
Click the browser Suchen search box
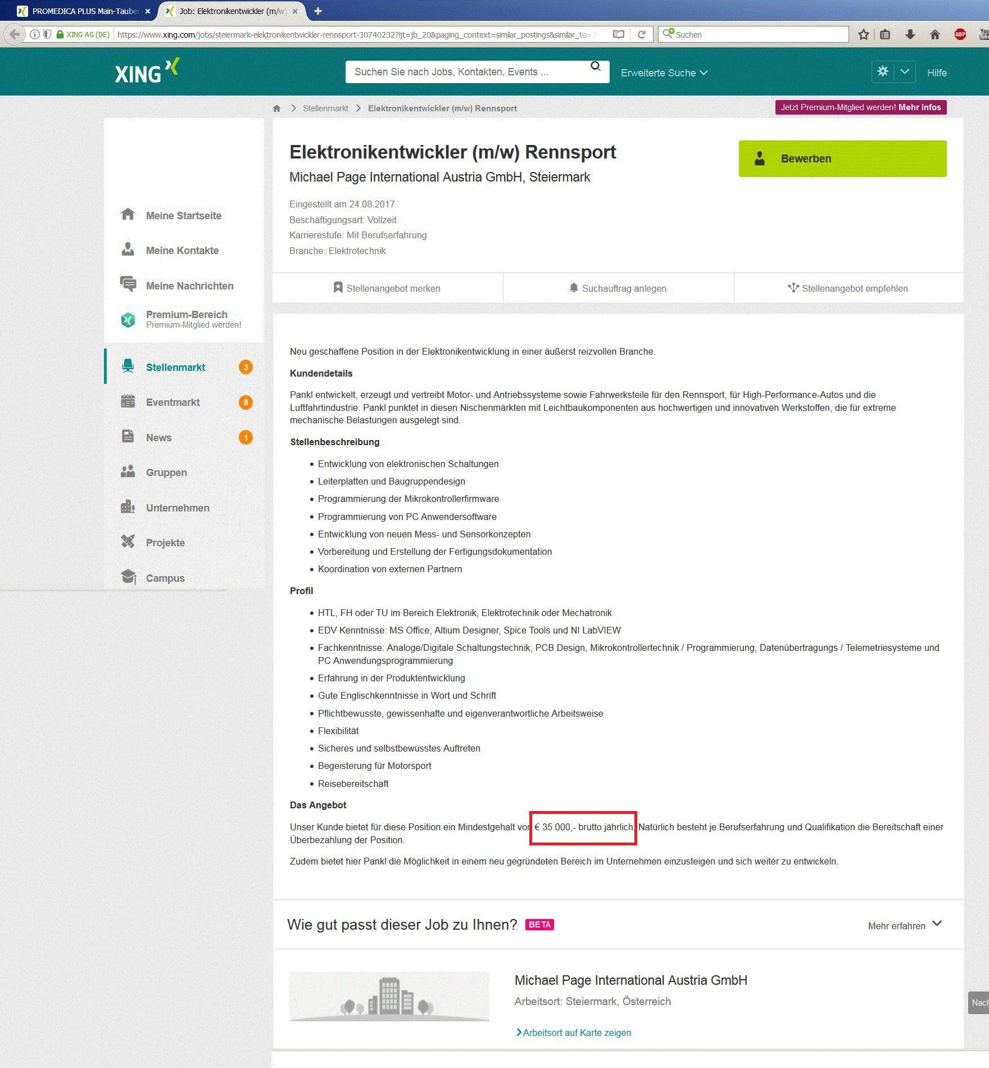(753, 34)
